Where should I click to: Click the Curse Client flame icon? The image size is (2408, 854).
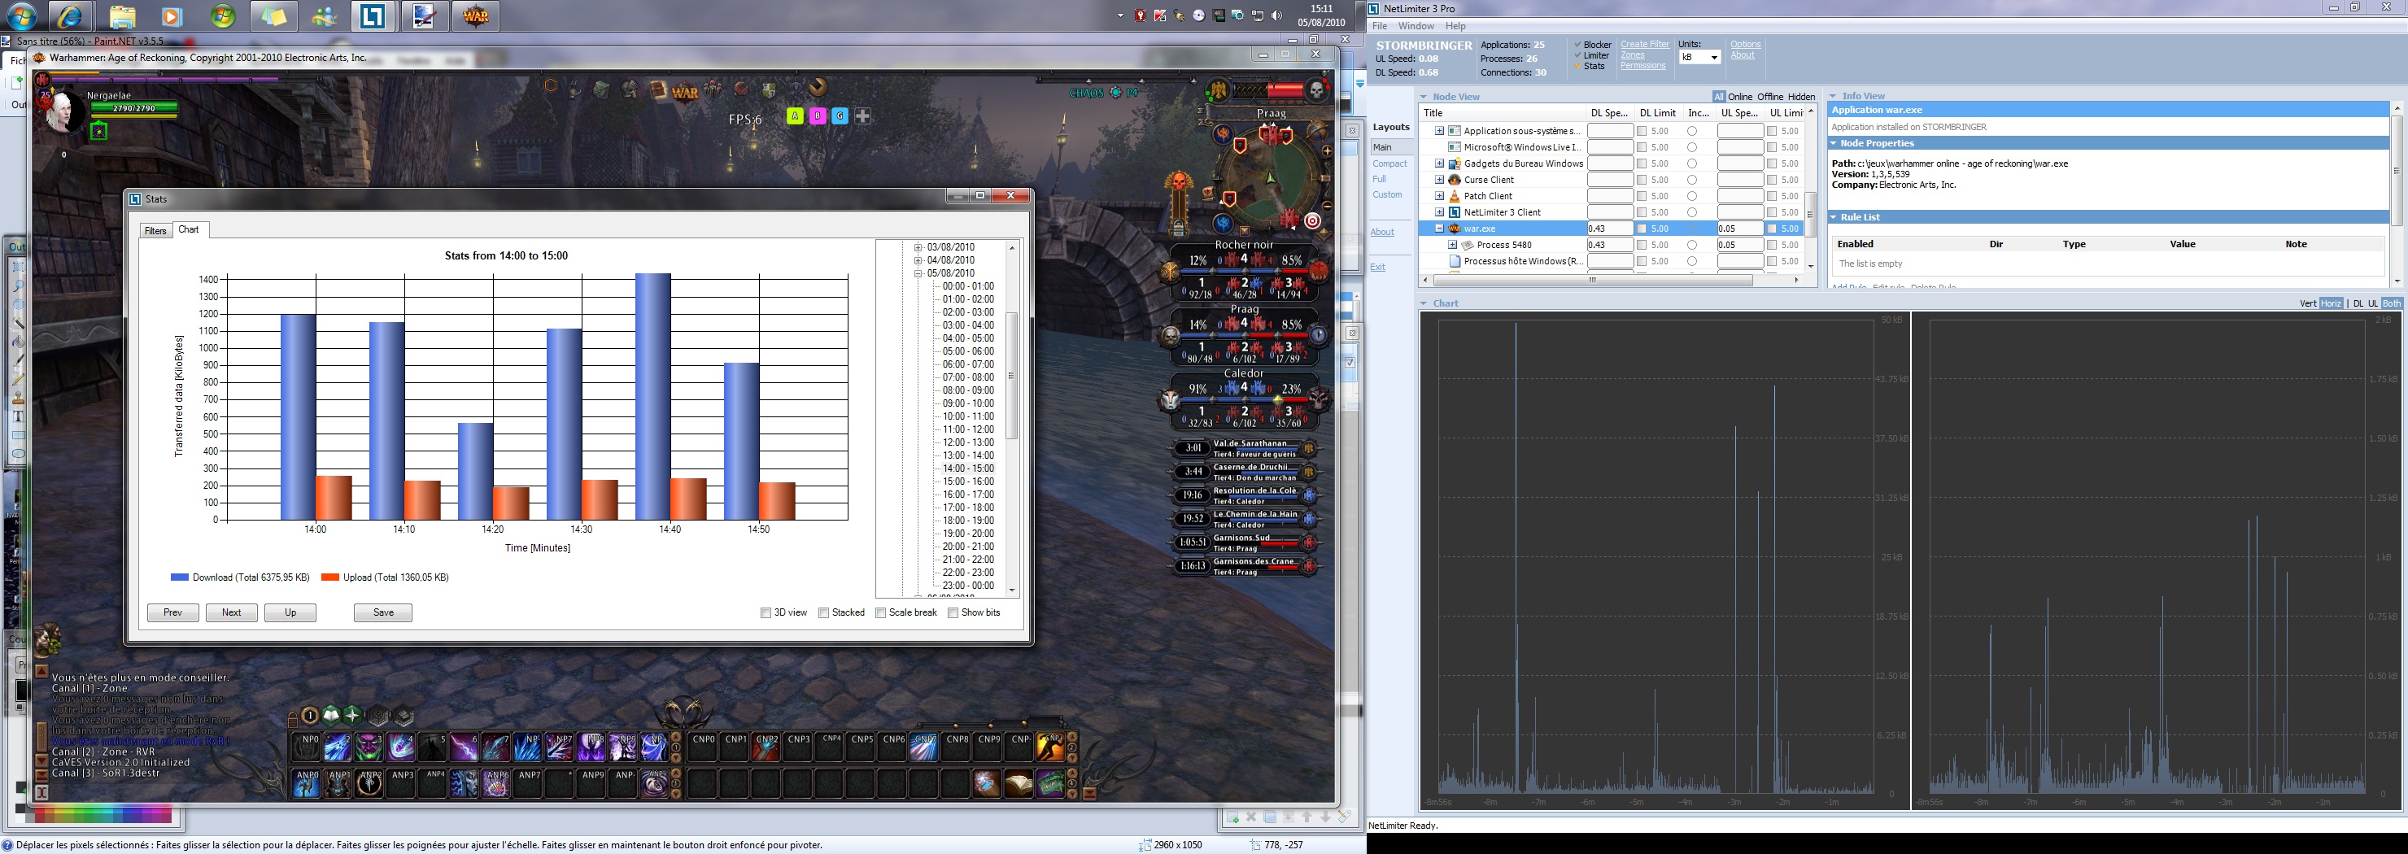1455,180
